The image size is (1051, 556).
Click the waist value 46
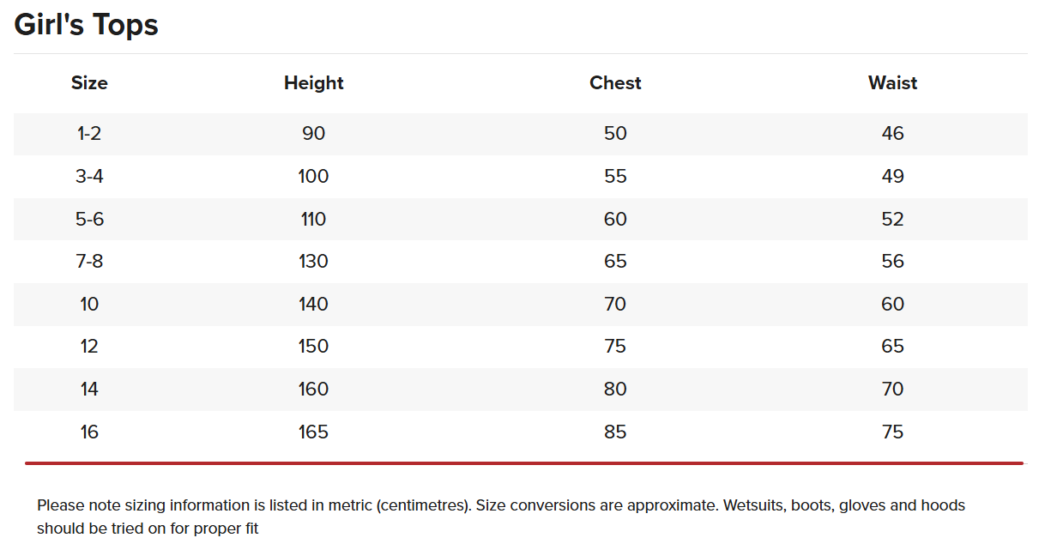pyautogui.click(x=892, y=134)
